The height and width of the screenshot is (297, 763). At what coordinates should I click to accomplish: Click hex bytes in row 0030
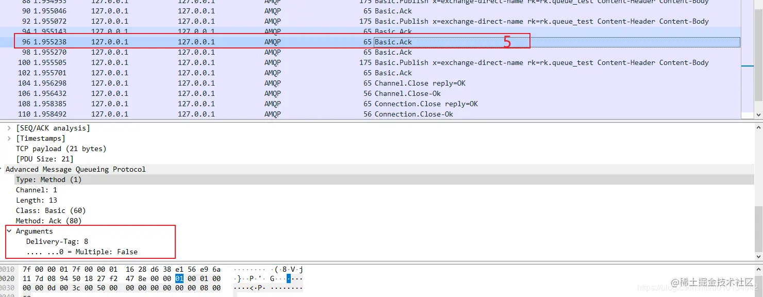click(122, 288)
